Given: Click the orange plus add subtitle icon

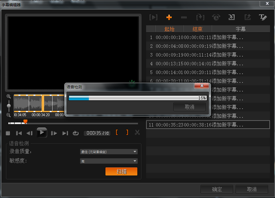Looking at the screenshot, I should 169,17.
